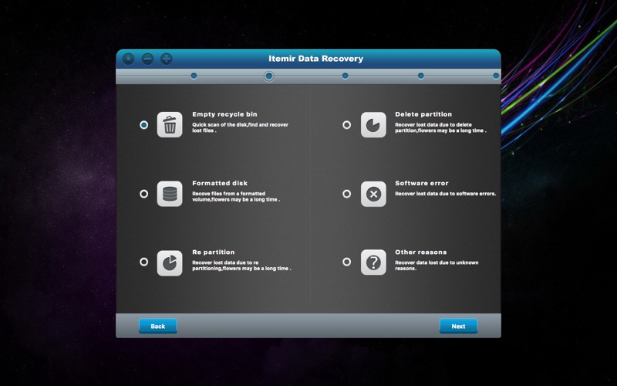Screen dimensions: 617x386
Task: Click the 'Delete partition' heading
Action: [x=423, y=114]
